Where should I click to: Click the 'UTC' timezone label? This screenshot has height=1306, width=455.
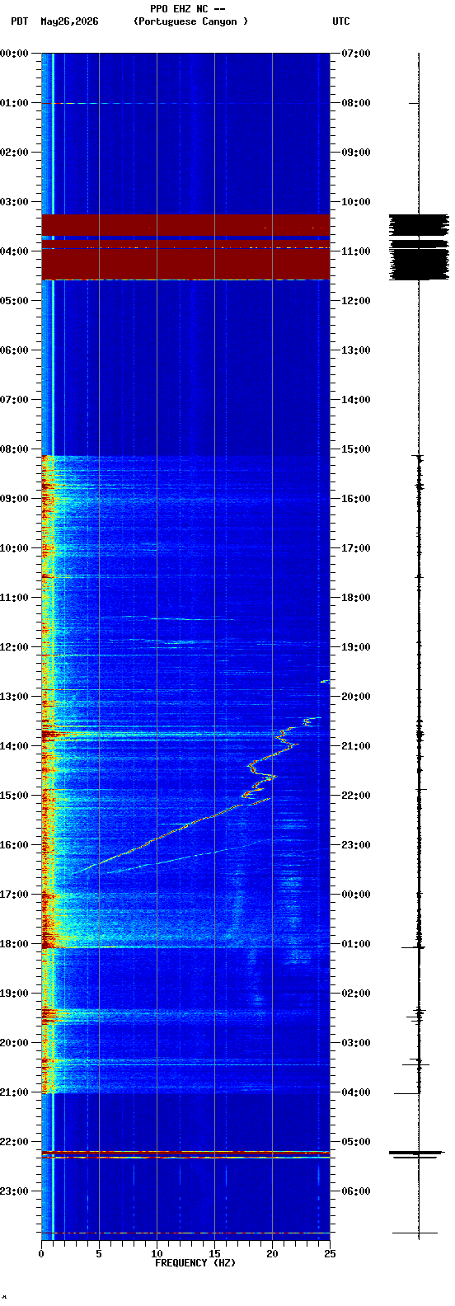[341, 21]
